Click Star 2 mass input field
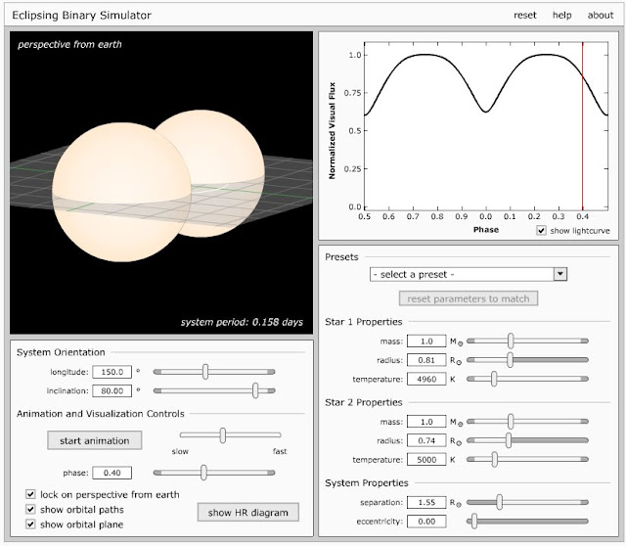This screenshot has width=626, height=546. point(426,422)
